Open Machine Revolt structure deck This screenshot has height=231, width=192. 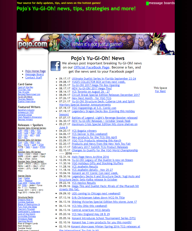(x=25, y=221)
